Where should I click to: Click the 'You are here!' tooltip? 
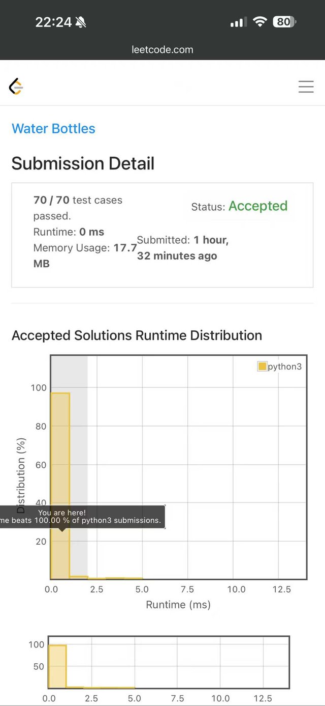point(82,516)
